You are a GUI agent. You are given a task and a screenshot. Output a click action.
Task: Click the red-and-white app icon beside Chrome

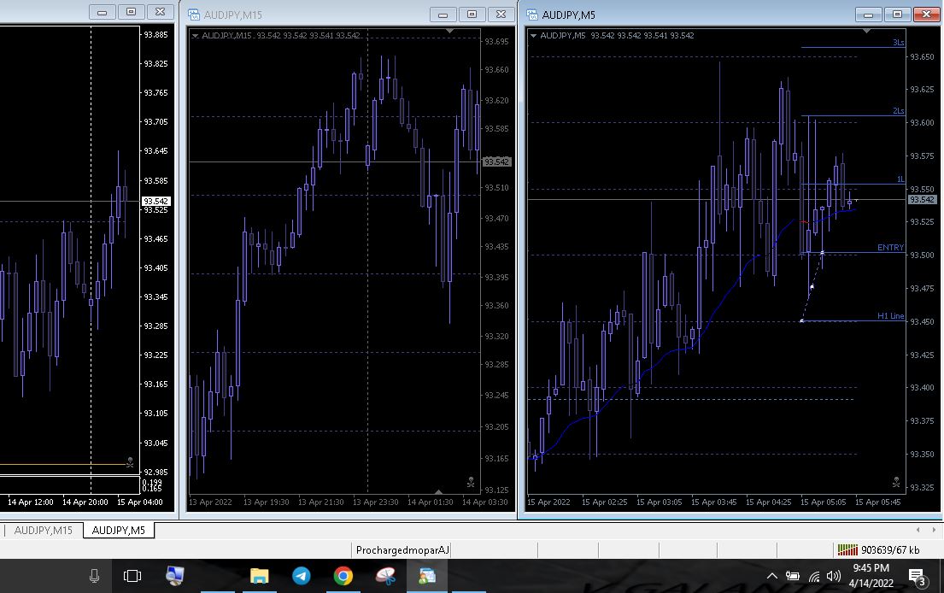pos(385,576)
